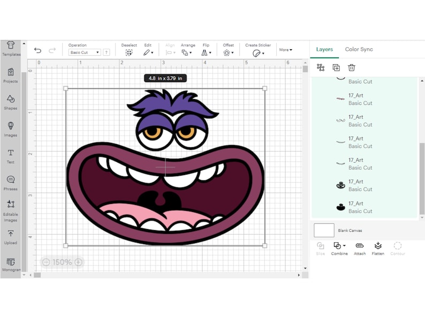The height and width of the screenshot is (319, 425).
Task: Open the Align dropdown
Action: (170, 52)
